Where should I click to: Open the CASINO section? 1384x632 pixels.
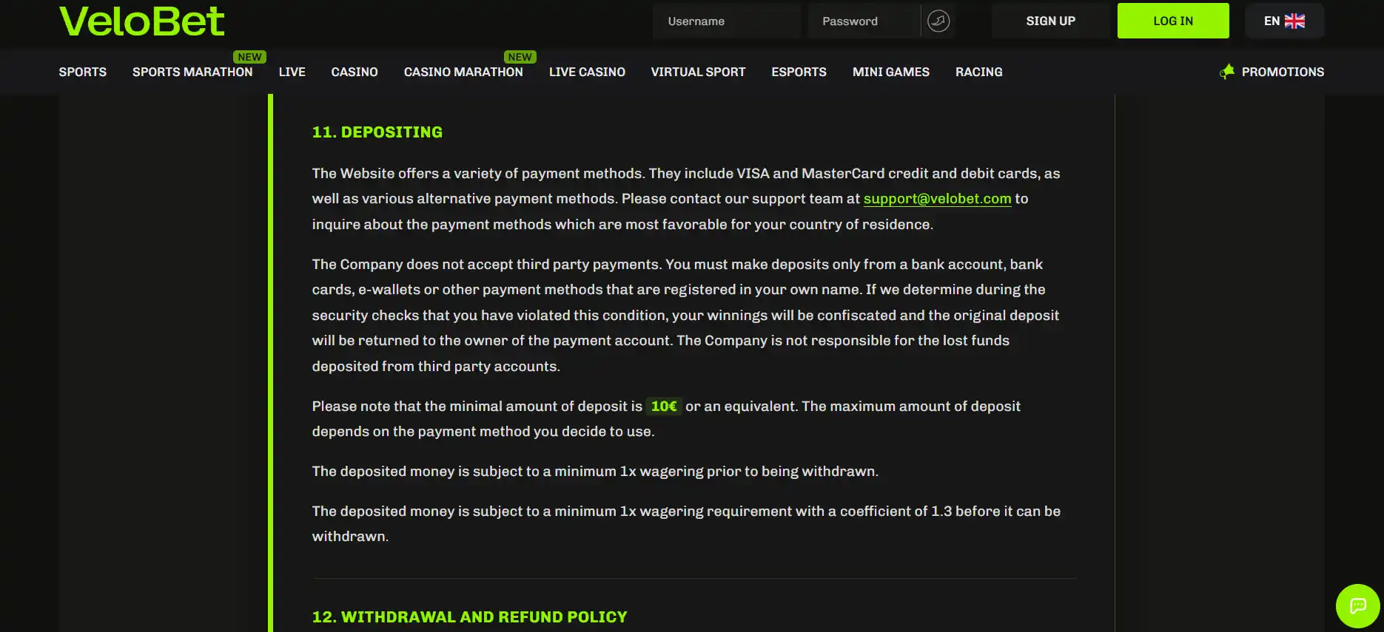[355, 72]
